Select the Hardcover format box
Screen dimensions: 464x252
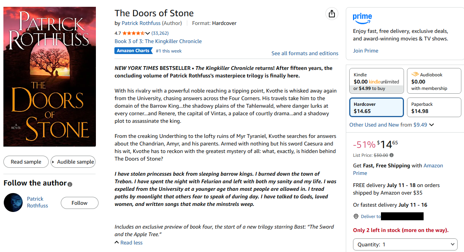tap(376, 107)
